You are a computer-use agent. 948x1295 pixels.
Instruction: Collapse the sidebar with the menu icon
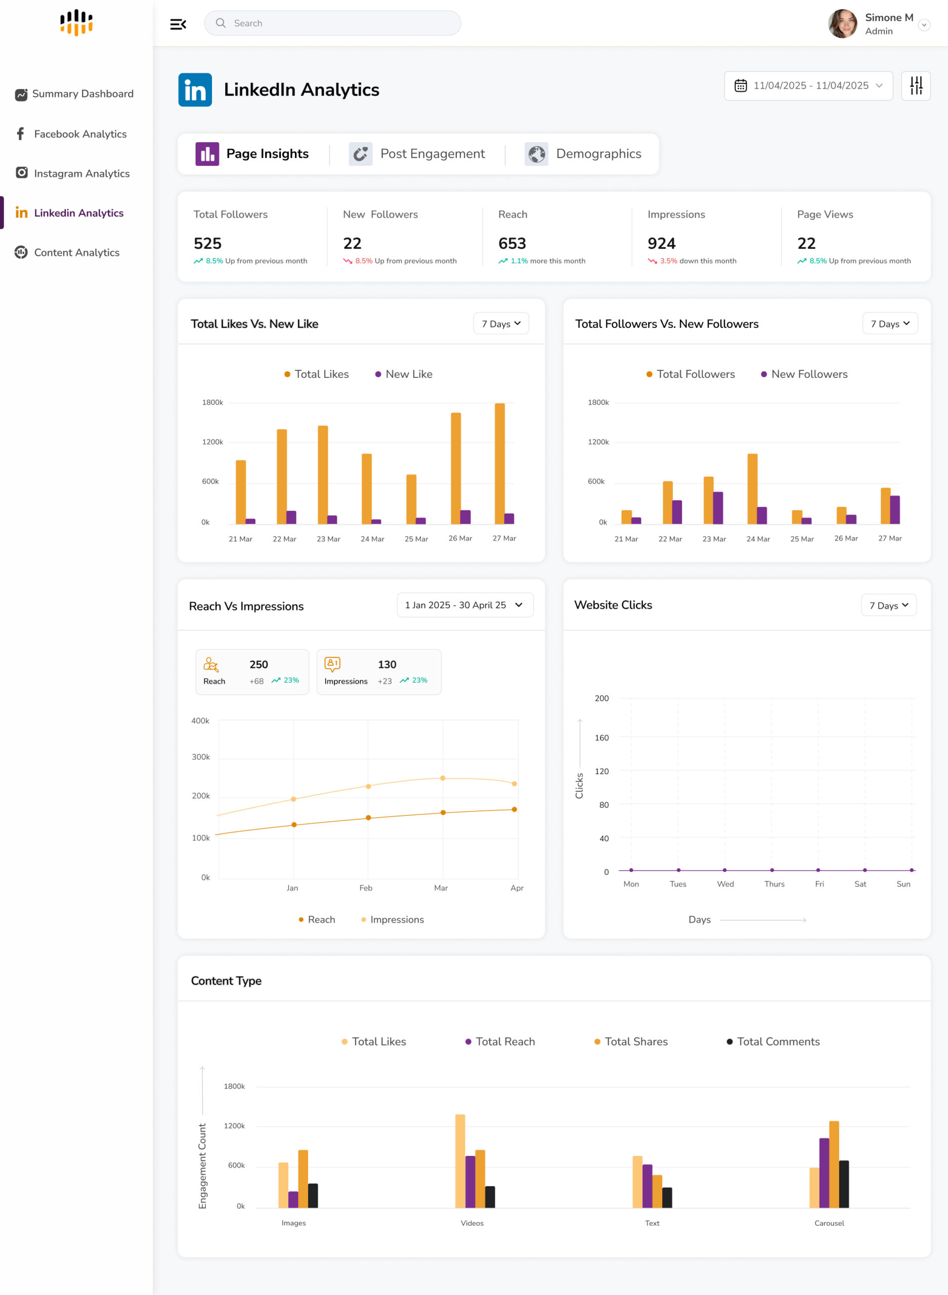click(x=178, y=24)
